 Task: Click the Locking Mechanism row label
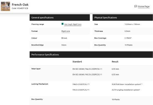coord(40,84)
